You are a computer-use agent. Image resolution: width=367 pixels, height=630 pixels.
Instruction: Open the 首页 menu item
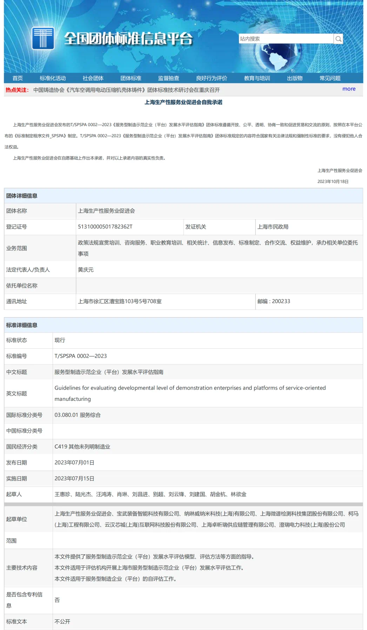pos(18,78)
